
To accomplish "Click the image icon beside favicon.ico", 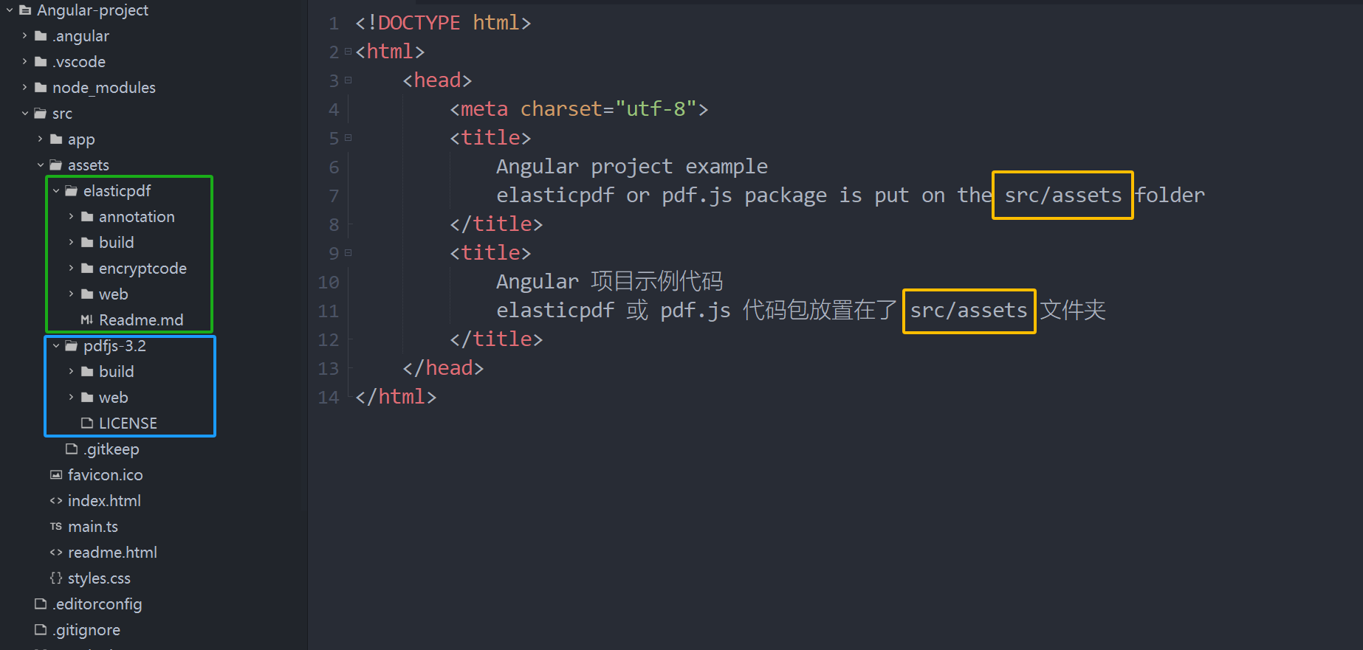I will click(56, 474).
